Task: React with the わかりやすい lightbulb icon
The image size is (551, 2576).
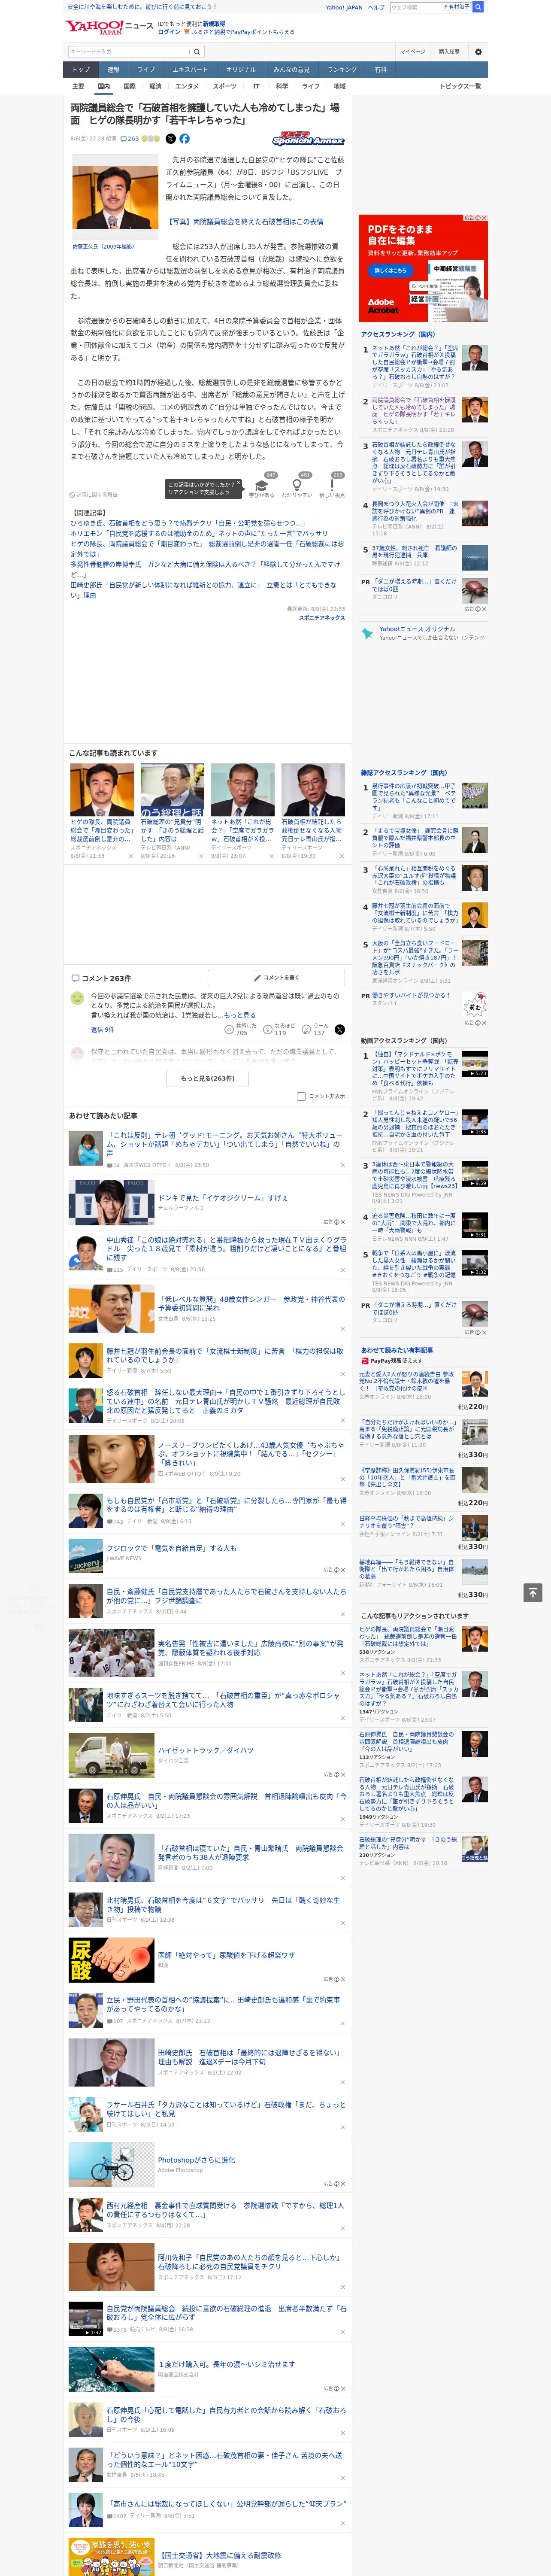Action: pos(296,485)
